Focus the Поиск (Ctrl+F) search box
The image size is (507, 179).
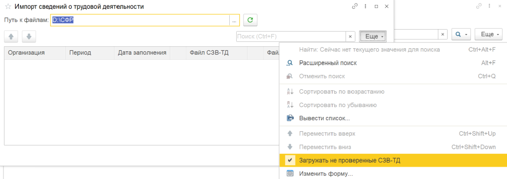pos(291,36)
